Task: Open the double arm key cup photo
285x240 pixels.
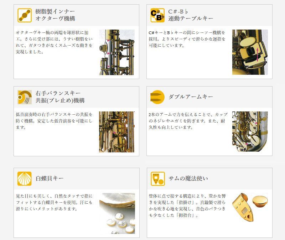Action: pyautogui.click(x=250, y=131)
